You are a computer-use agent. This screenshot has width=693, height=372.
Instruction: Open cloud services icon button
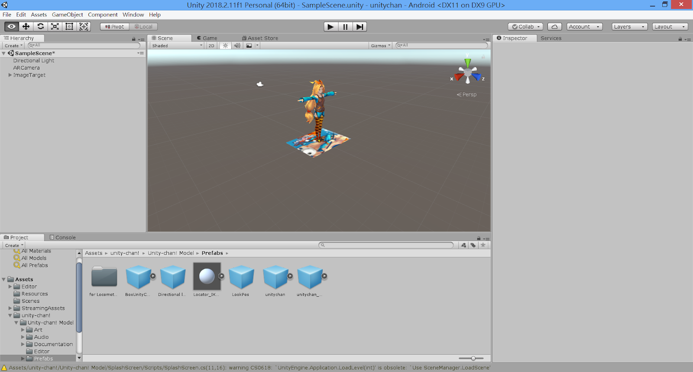554,26
